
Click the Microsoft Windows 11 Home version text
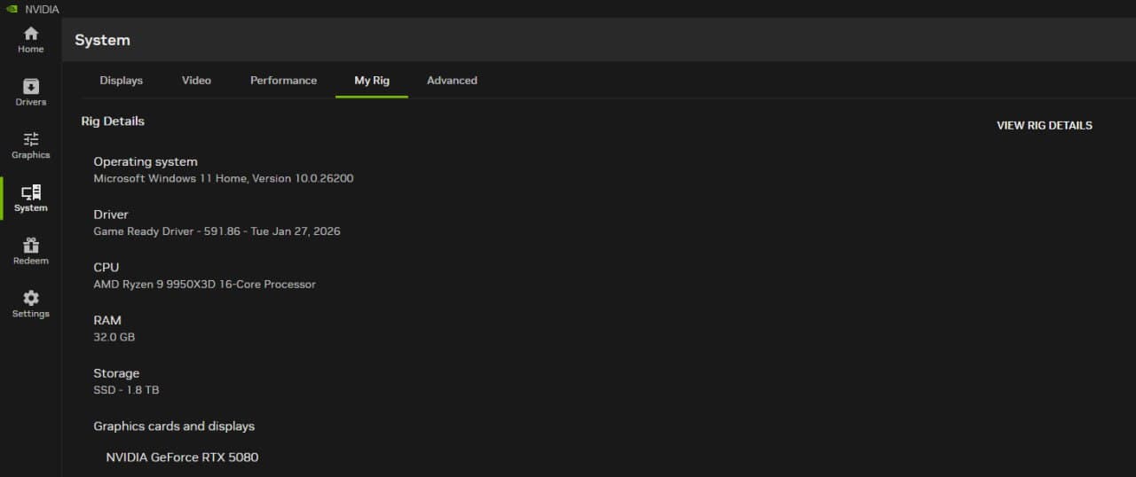pos(224,178)
